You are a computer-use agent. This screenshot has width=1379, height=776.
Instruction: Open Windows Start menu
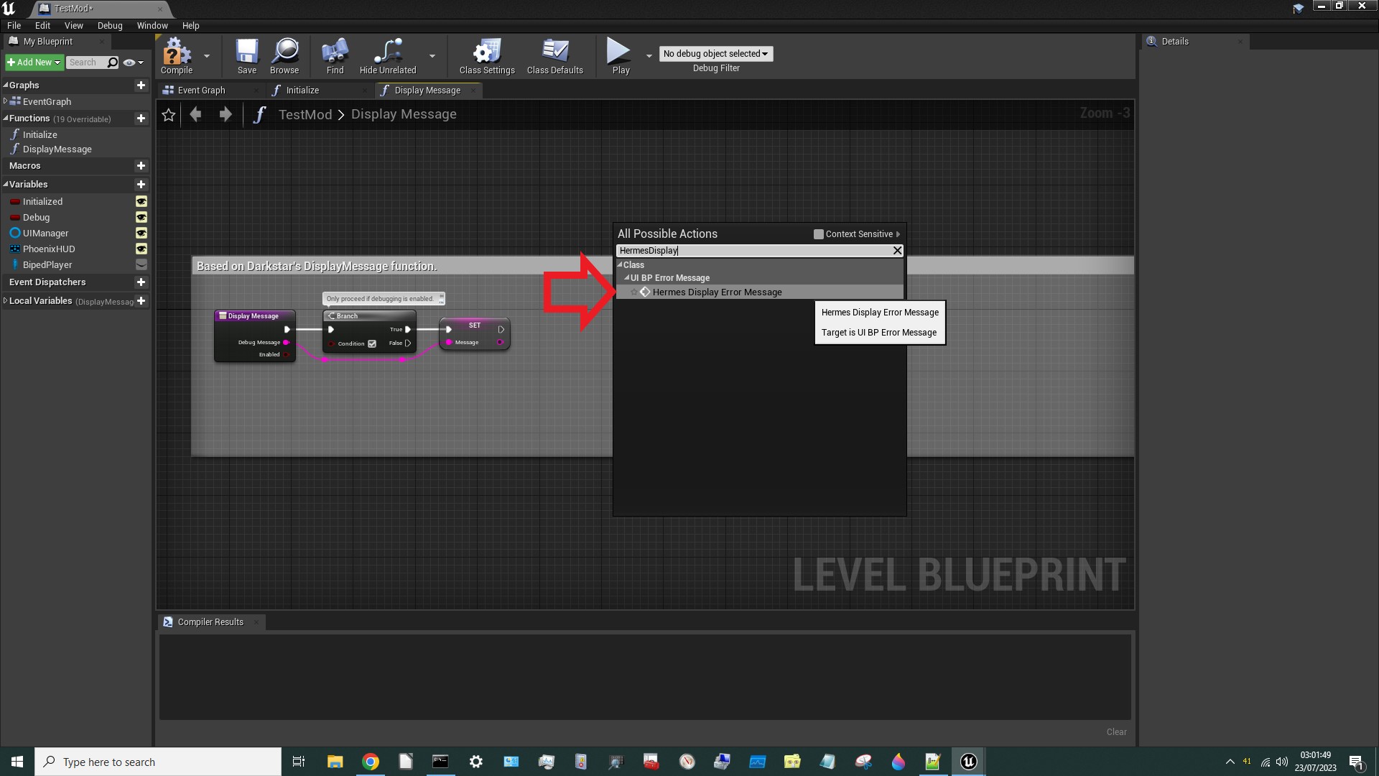click(17, 762)
